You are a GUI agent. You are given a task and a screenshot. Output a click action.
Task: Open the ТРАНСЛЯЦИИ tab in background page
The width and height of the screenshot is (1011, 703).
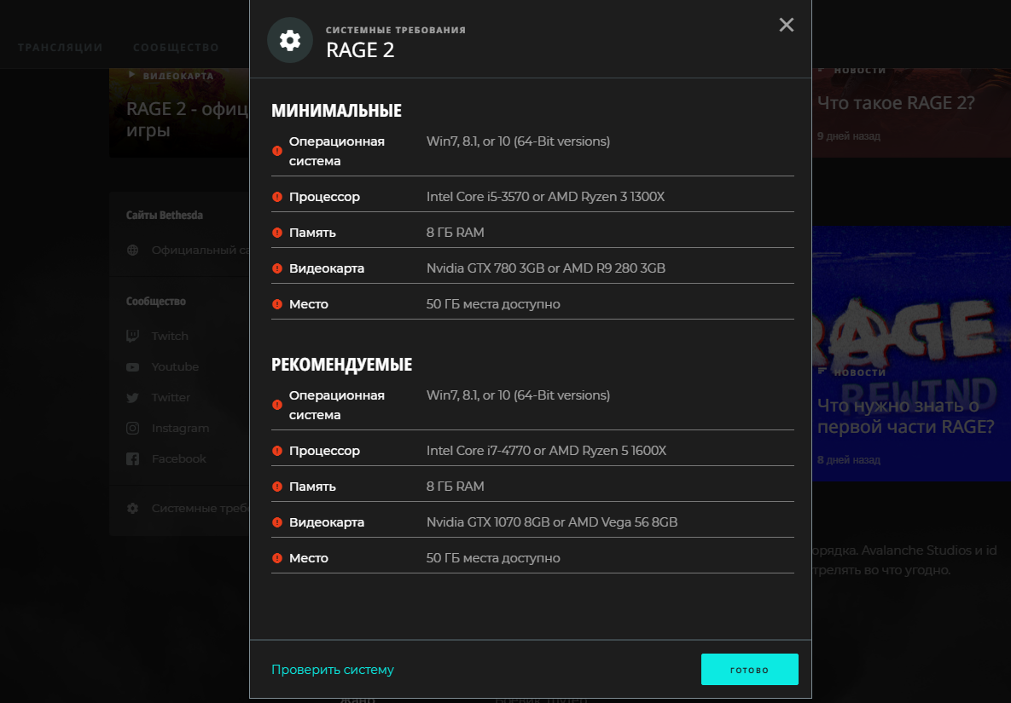[x=60, y=48]
